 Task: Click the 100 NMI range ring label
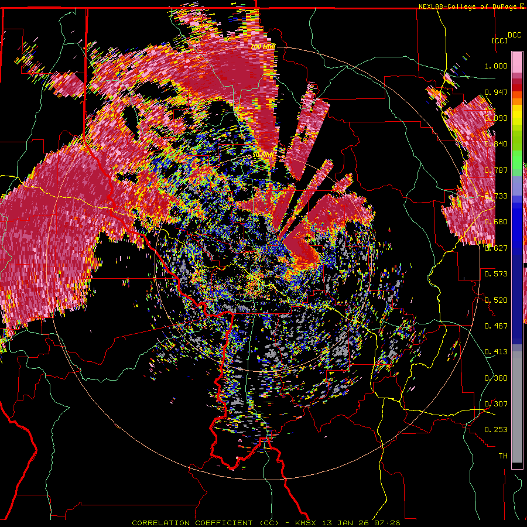click(x=263, y=46)
